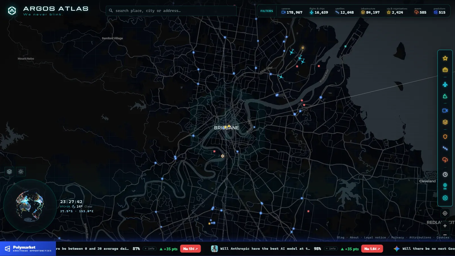The width and height of the screenshot is (455, 256).
Task: Toggle satellites filter showing 12,648
Action: pos(344,11)
